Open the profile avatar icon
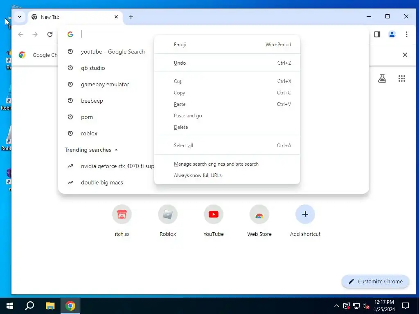Image resolution: width=419 pixels, height=314 pixels. coord(392,34)
